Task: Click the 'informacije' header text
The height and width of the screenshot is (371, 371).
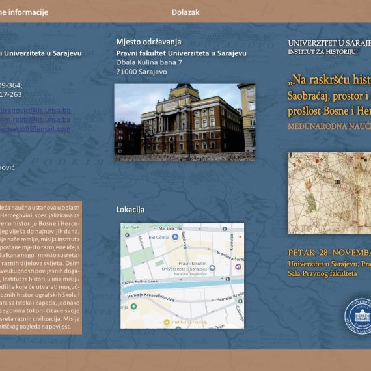Action: 28,12
